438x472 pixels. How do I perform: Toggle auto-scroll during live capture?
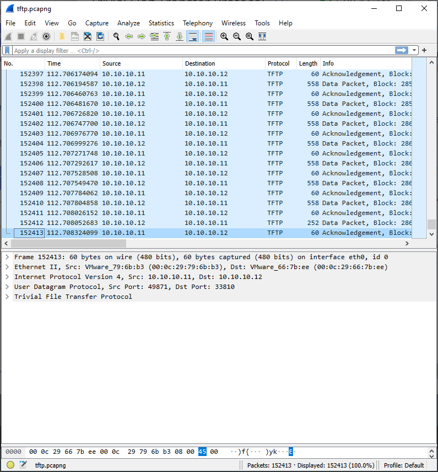click(x=193, y=36)
